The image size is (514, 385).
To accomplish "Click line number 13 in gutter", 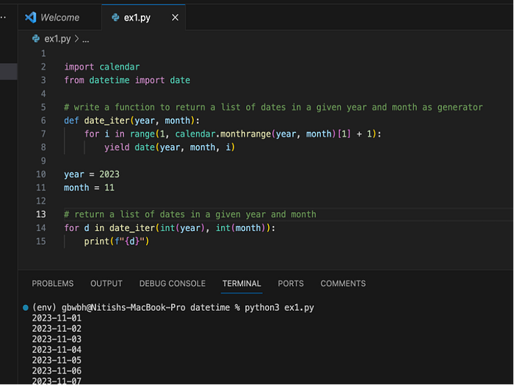I will (41, 214).
